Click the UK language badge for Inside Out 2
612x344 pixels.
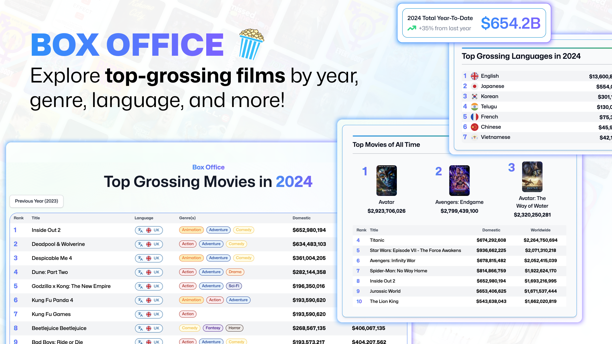coord(149,230)
